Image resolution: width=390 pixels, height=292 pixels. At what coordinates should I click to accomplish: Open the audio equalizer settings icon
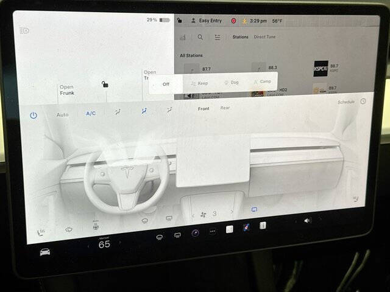pos(218,37)
